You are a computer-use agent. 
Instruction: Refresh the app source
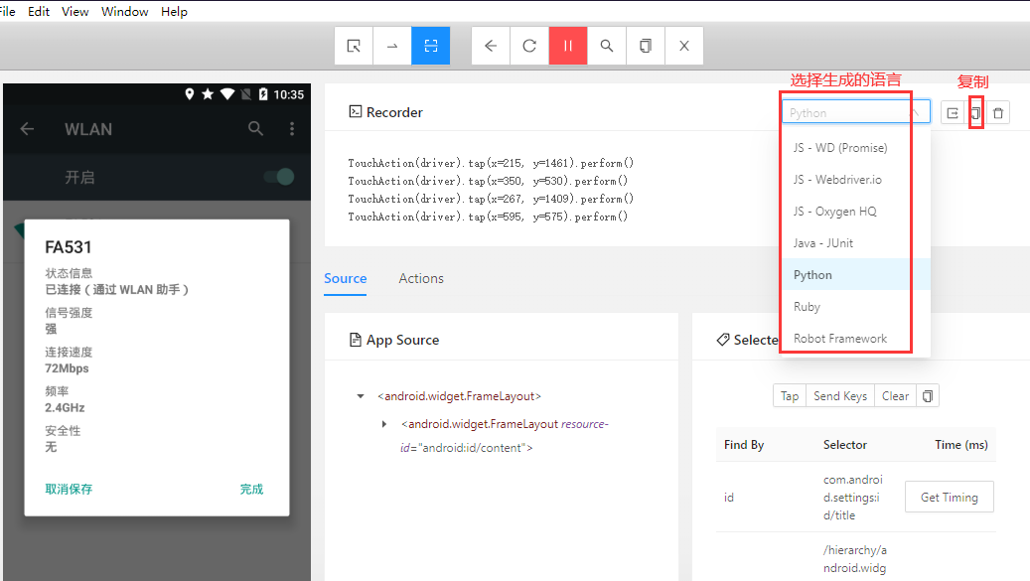point(529,45)
